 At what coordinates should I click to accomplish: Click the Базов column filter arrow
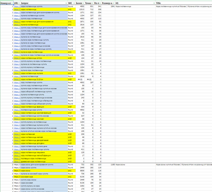(x=83, y=3)
